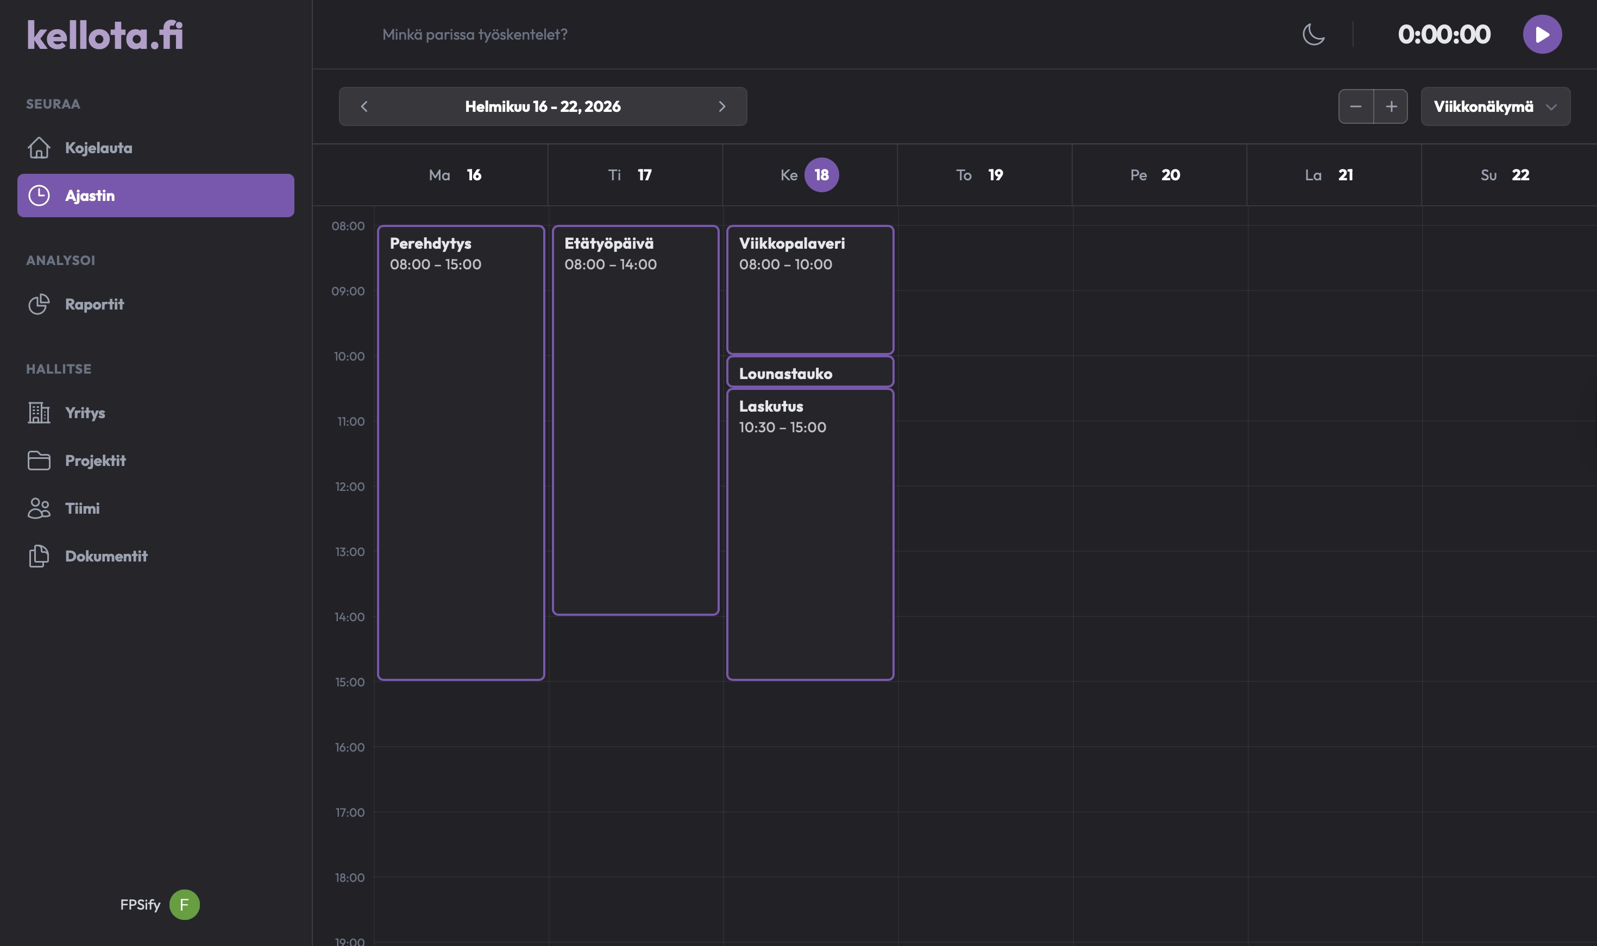The height and width of the screenshot is (946, 1597).
Task: Click the Raportit pie chart icon
Action: pyautogui.click(x=39, y=304)
